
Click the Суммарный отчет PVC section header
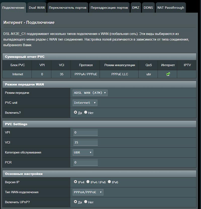click(x=99, y=57)
